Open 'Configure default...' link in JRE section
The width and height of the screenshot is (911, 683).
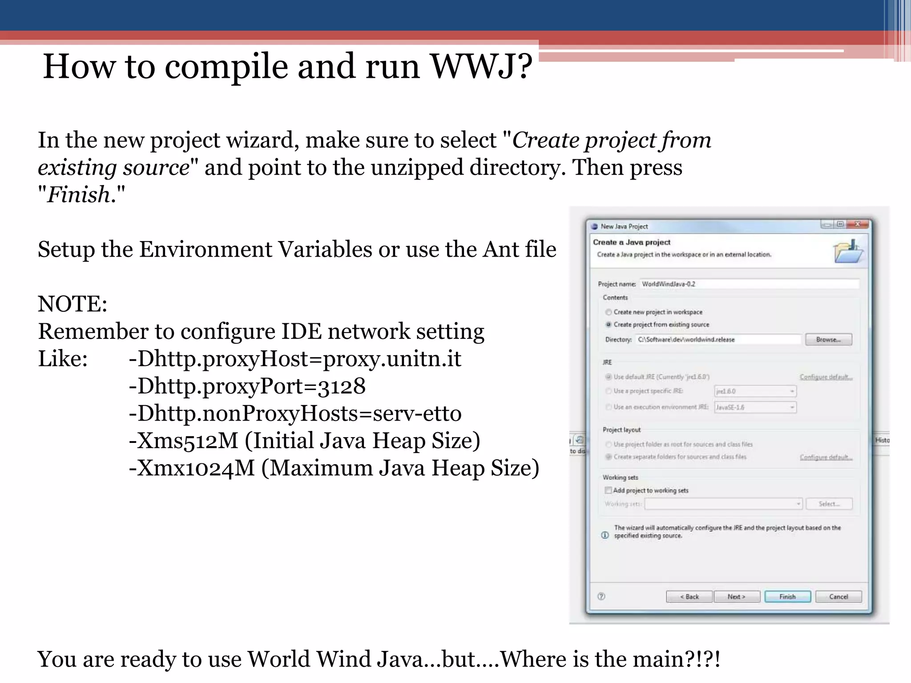pyautogui.click(x=826, y=377)
